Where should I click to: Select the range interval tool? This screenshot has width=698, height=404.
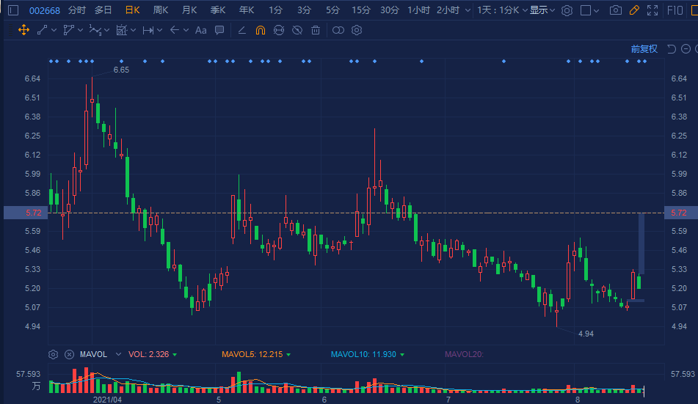(x=148, y=30)
